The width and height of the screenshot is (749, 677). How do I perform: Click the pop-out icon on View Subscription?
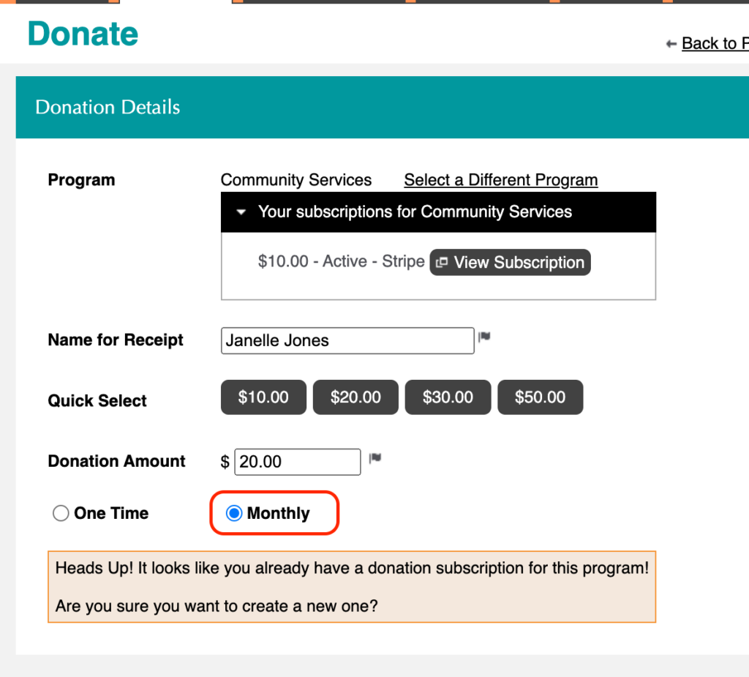442,263
